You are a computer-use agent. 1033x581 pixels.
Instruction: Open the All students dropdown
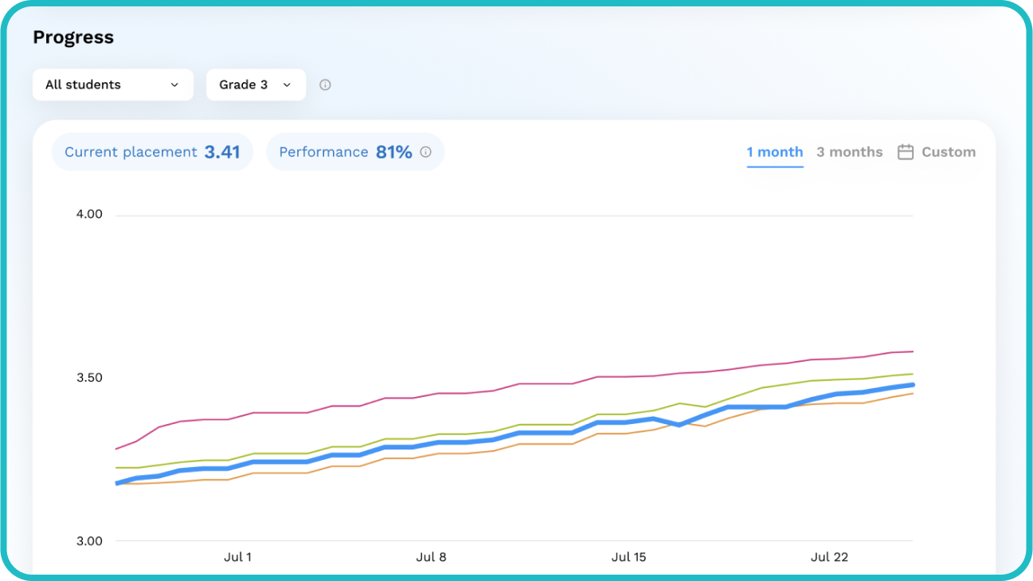[112, 84]
